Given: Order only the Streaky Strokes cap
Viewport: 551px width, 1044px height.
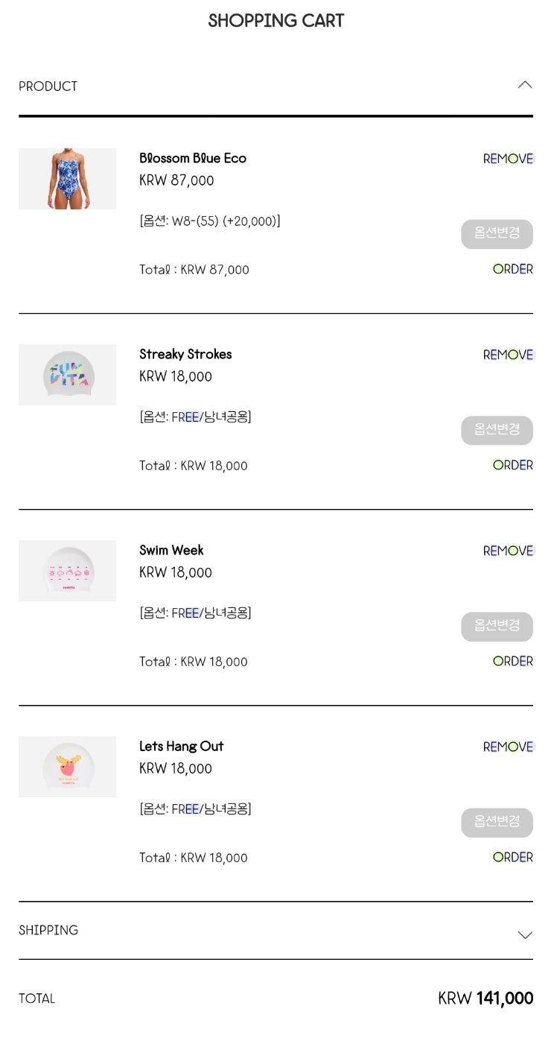Looking at the screenshot, I should pos(513,465).
